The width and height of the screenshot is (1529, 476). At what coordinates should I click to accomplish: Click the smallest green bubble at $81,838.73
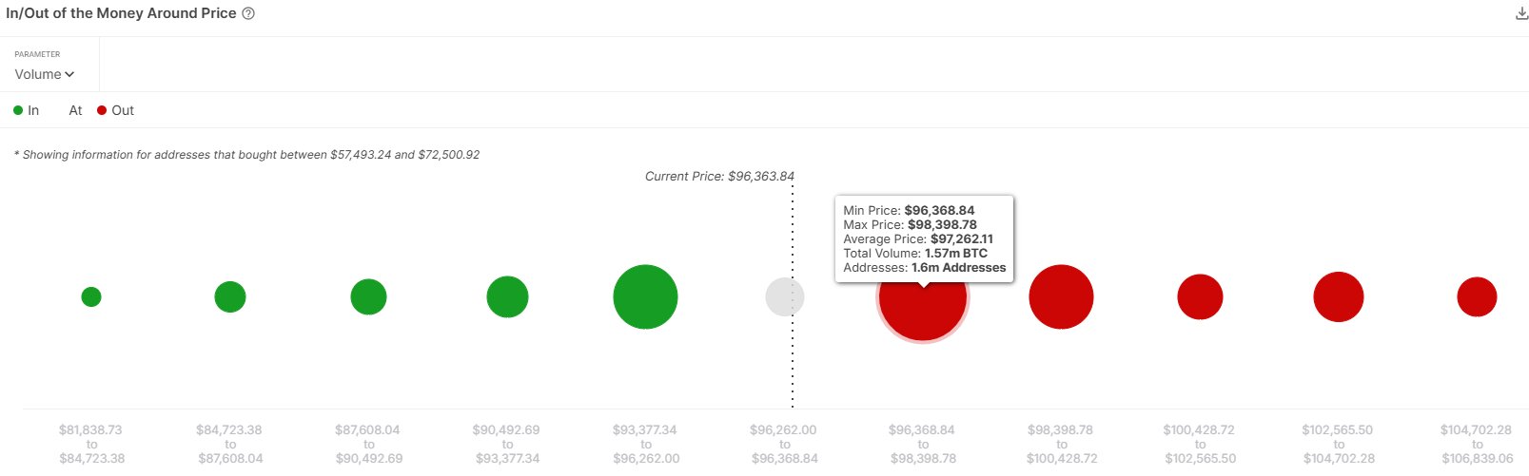91,297
